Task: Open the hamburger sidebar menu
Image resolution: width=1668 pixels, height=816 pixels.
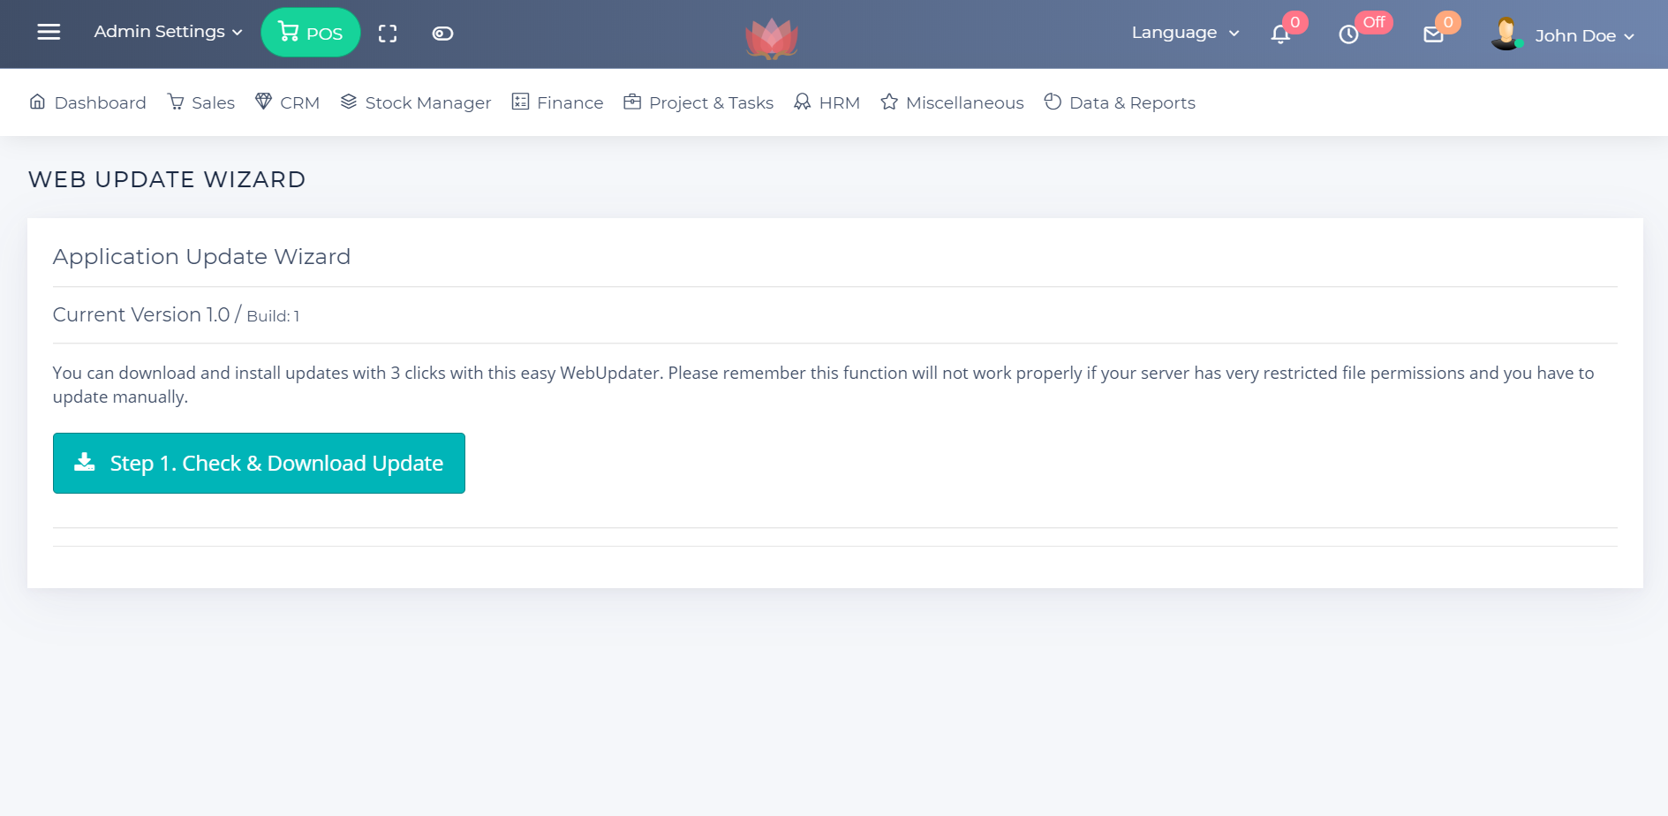Action: (49, 33)
